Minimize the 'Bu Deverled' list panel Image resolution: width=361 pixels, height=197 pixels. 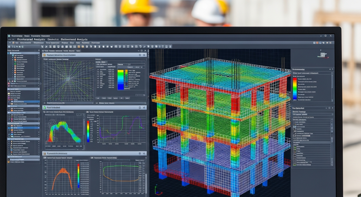[x=327, y=108]
